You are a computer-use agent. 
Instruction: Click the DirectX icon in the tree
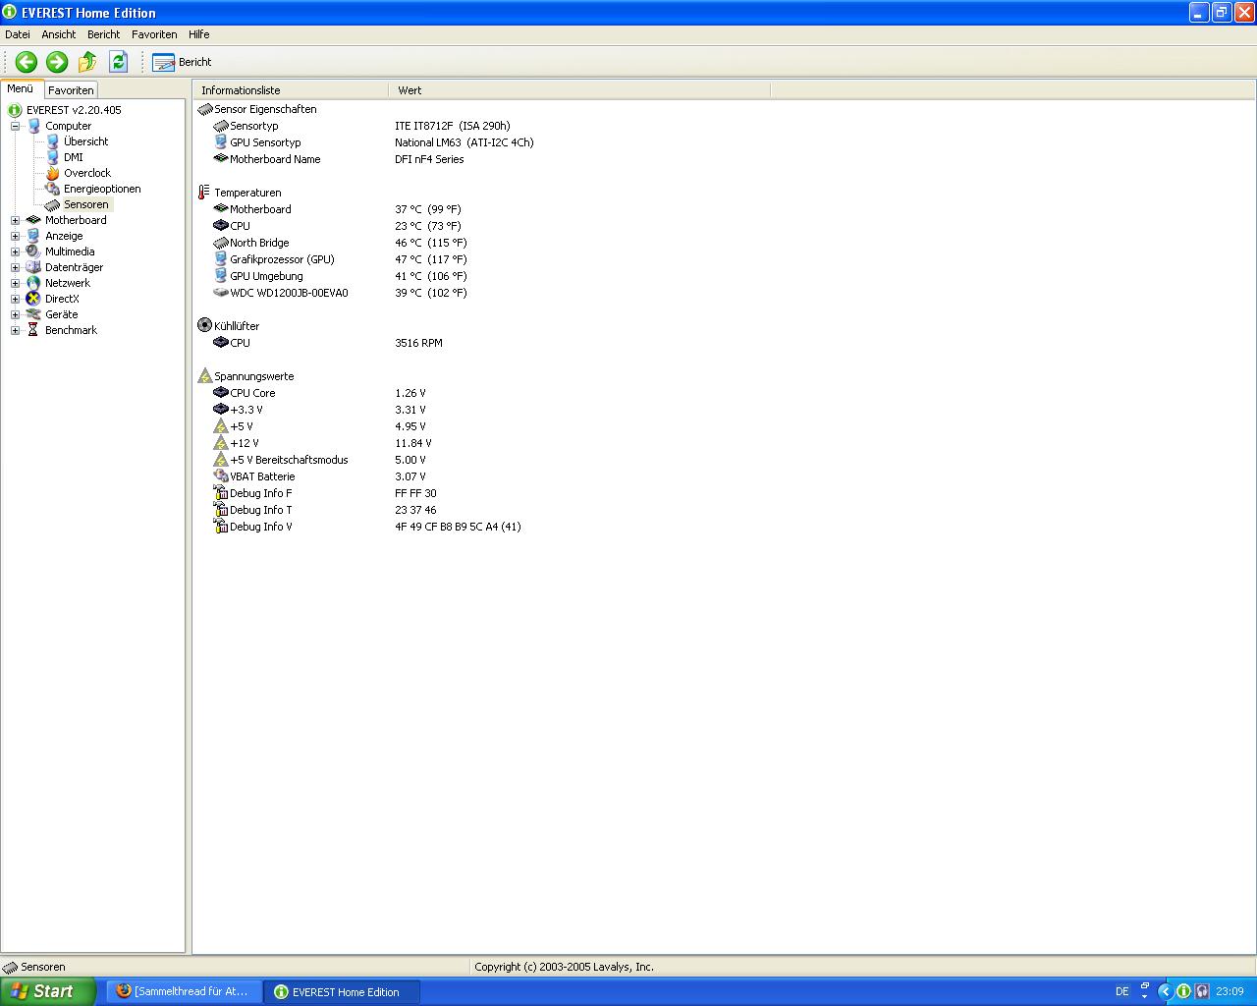33,299
